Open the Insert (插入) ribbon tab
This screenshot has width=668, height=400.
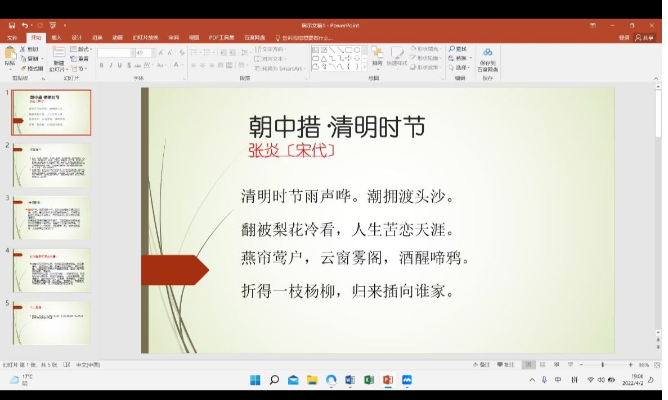click(x=56, y=38)
